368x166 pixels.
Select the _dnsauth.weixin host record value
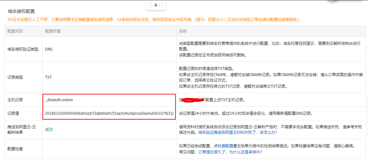59,100
